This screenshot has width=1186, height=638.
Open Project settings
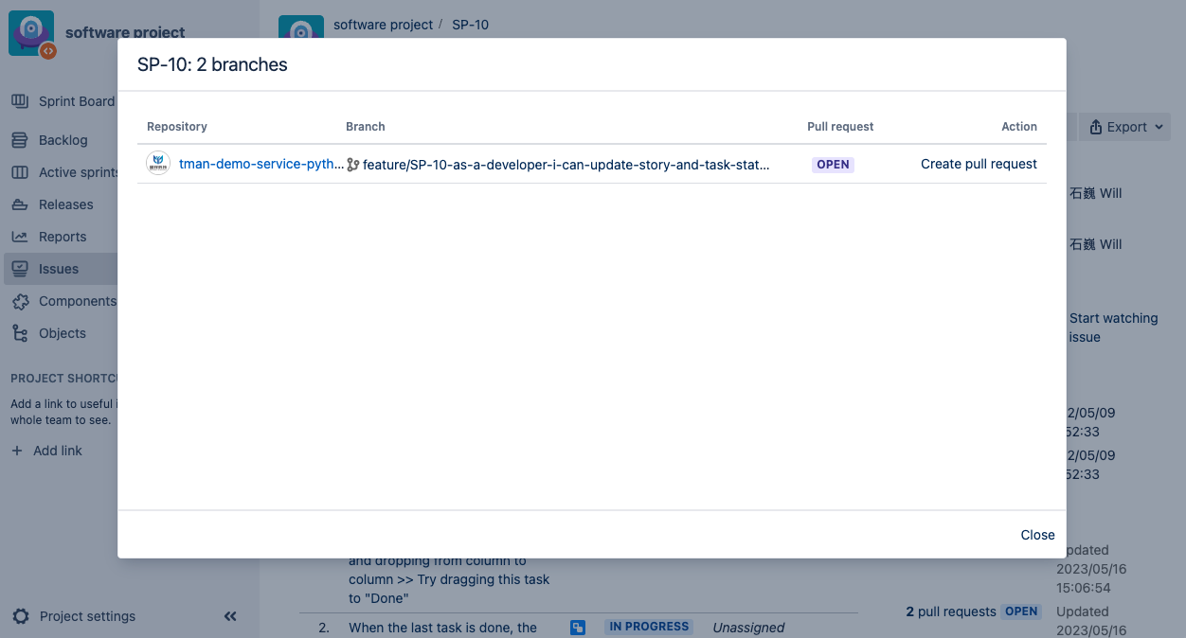87,616
